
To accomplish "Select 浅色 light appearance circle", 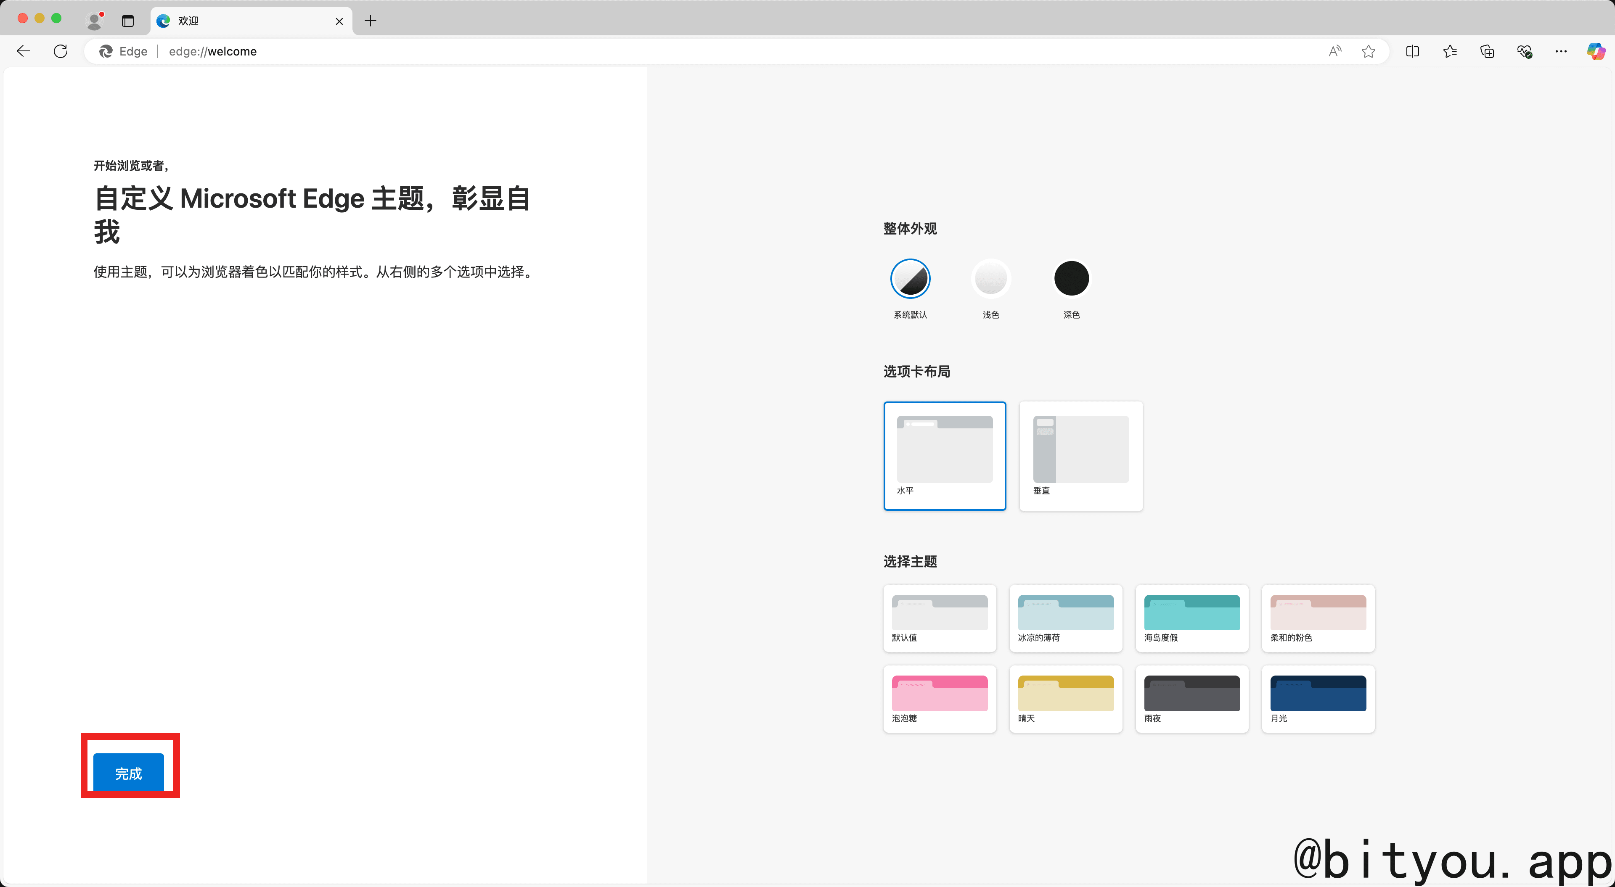I will [990, 278].
